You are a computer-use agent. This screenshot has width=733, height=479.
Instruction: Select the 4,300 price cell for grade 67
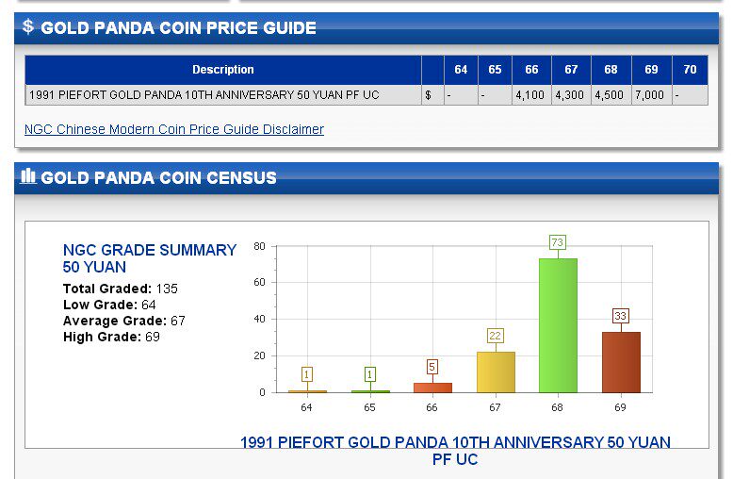coord(571,95)
